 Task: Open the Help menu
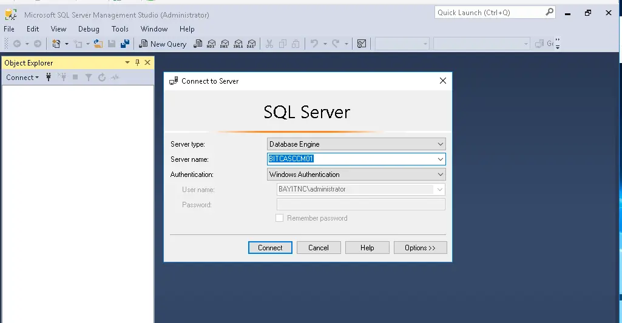pos(187,29)
